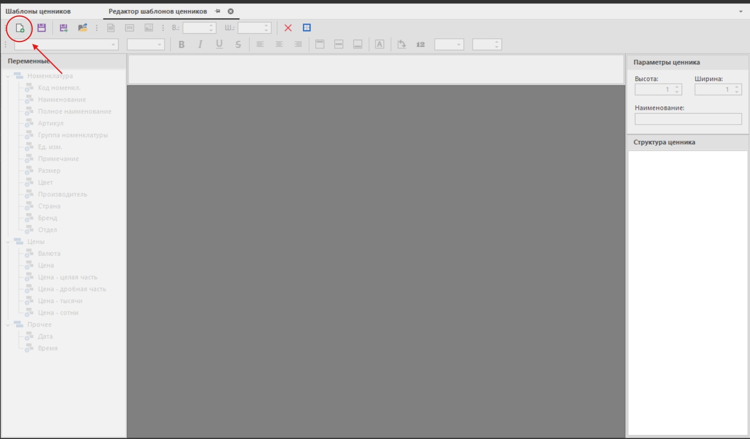Image resolution: width=750 pixels, height=439 pixels.
Task: Open a template with the folder icon
Action: tap(82, 28)
